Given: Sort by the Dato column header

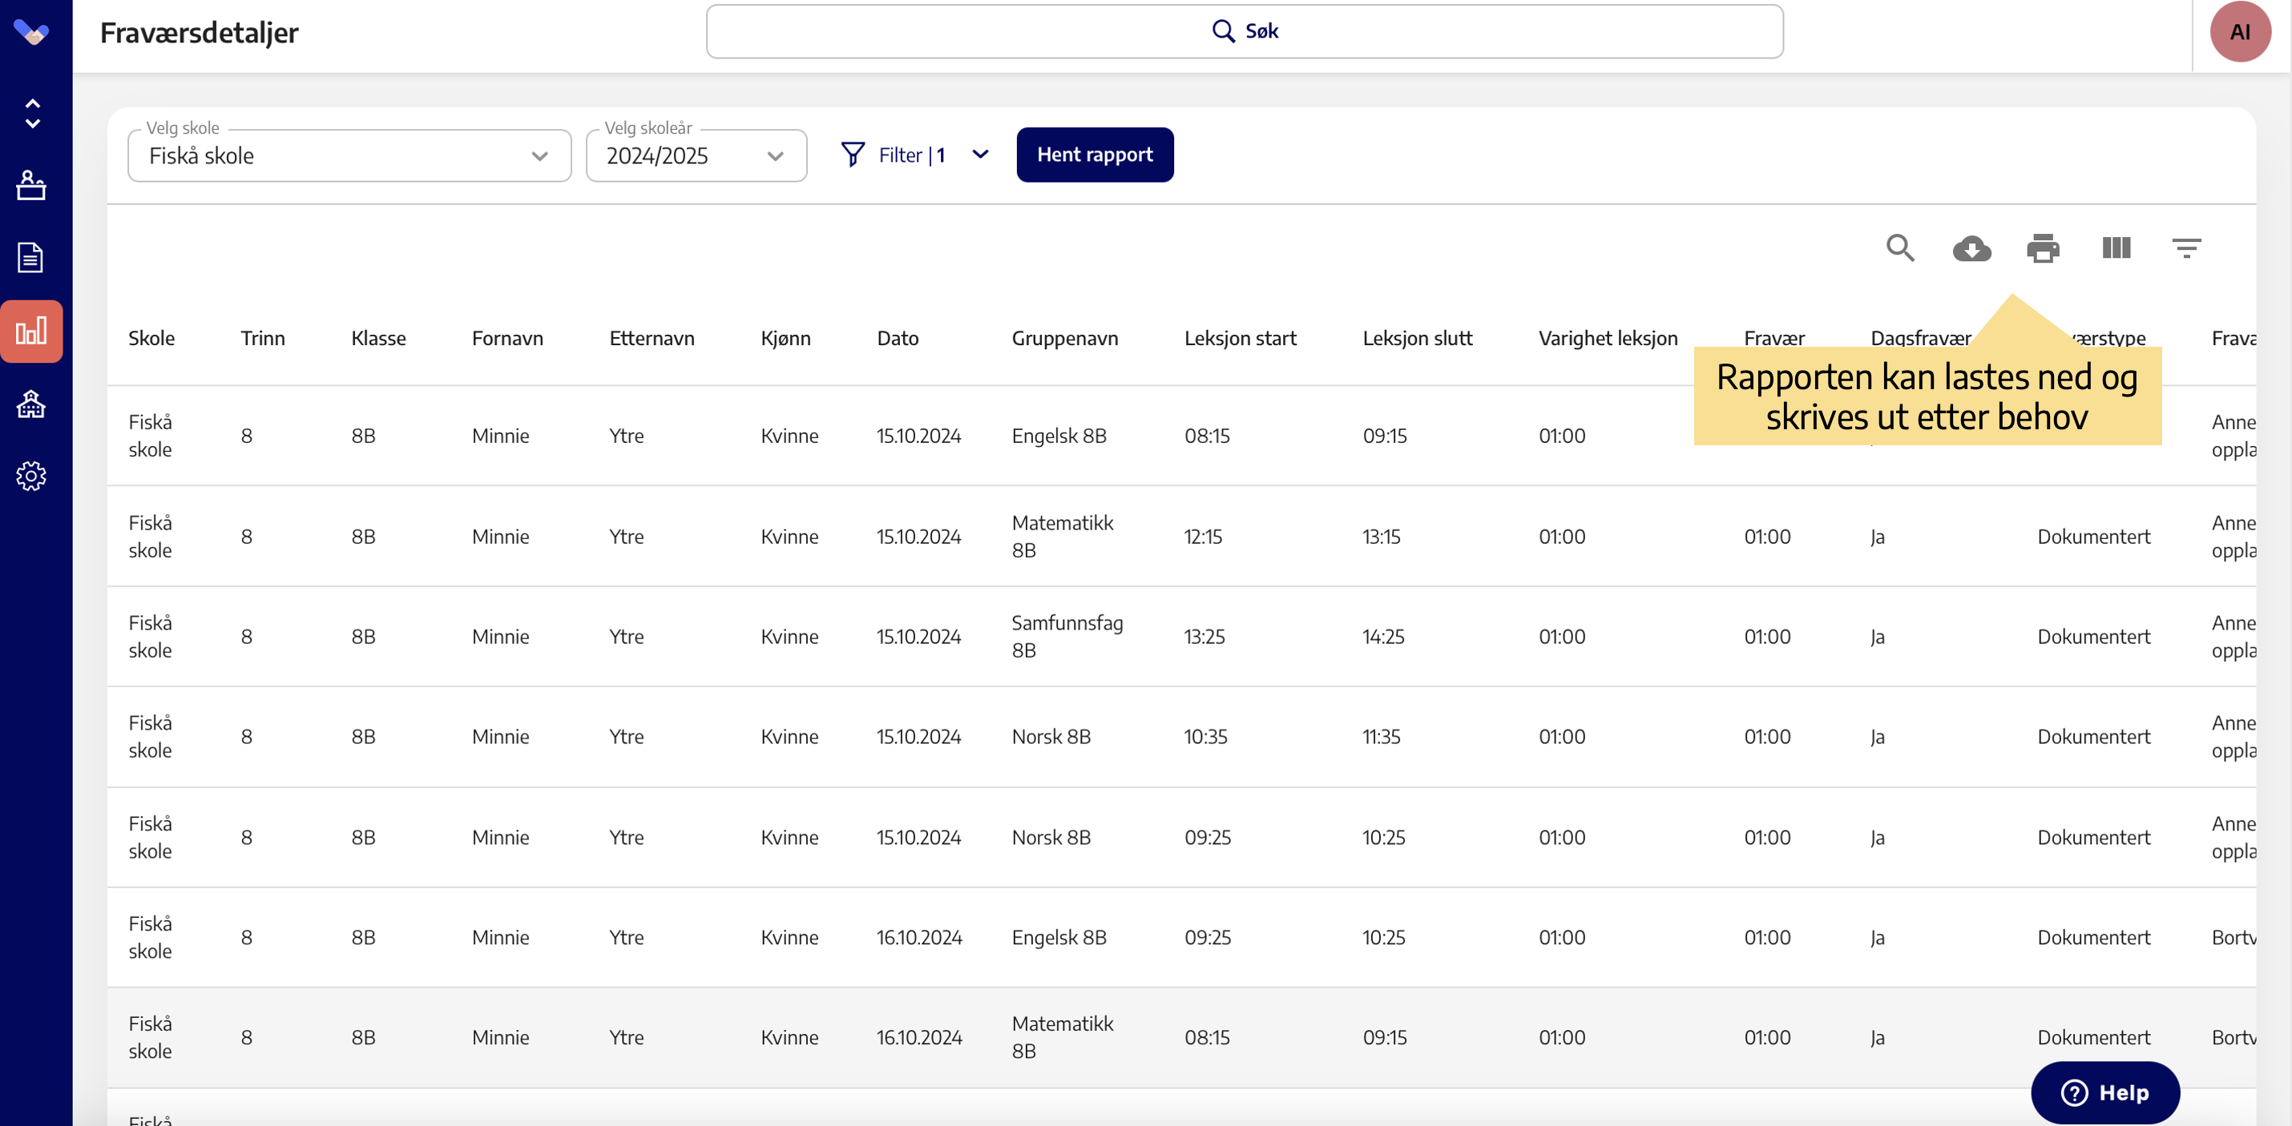Looking at the screenshot, I should pyautogui.click(x=897, y=338).
